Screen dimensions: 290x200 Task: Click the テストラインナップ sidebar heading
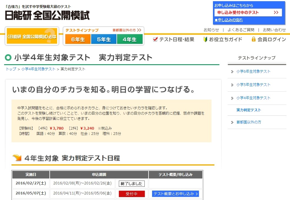257,58
